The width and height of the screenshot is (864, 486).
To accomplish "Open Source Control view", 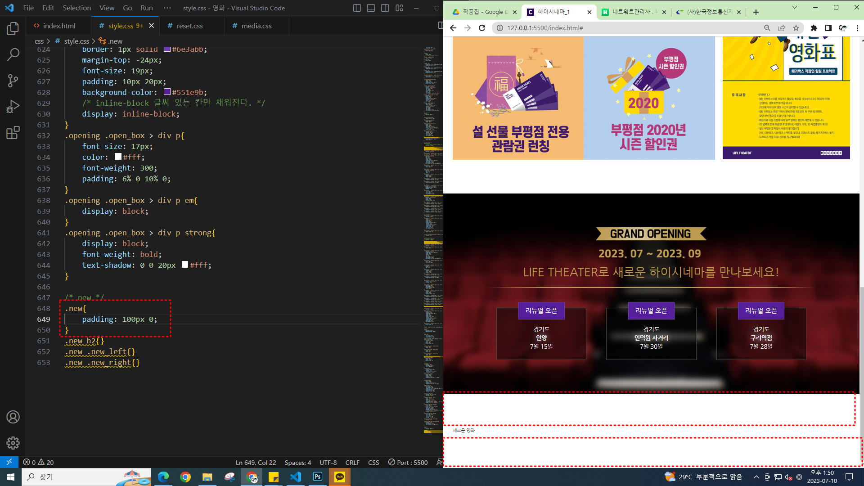I will pyautogui.click(x=13, y=81).
